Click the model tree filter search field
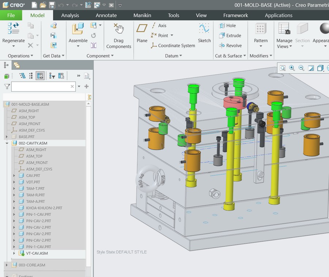Screen dimensions: 329x277 click(x=41, y=86)
